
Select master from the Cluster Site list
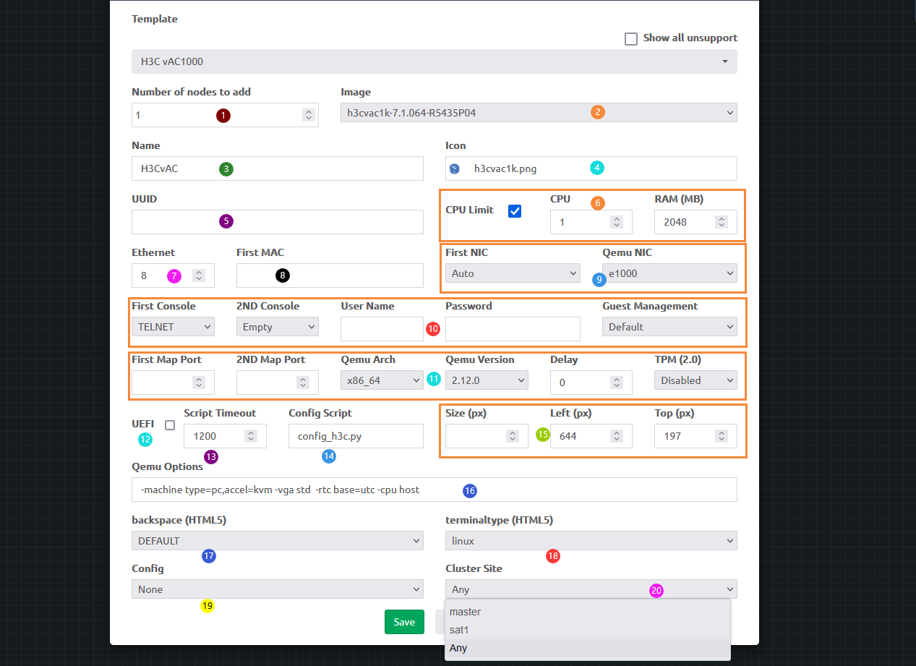click(587, 612)
